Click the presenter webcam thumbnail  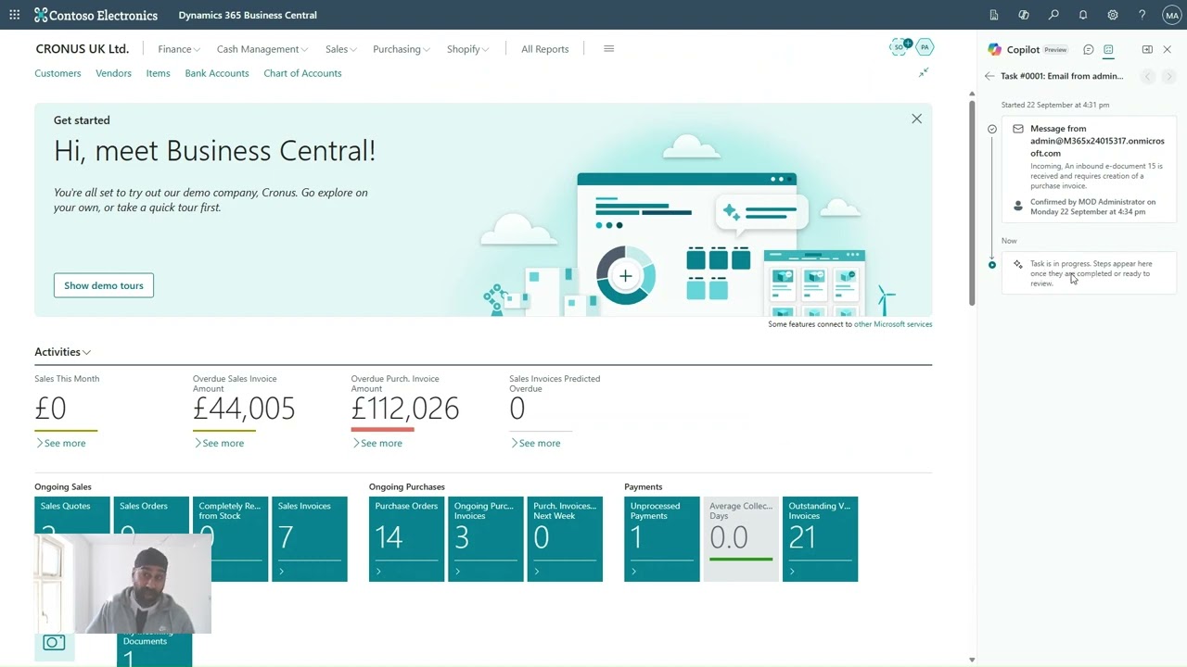[x=122, y=584]
